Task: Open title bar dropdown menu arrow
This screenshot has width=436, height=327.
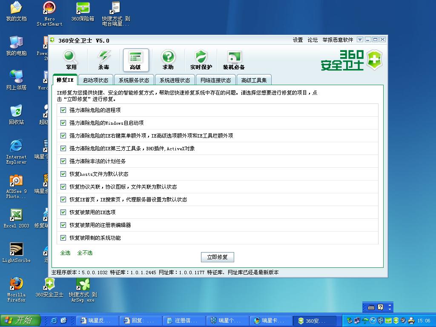Action: coord(360,40)
